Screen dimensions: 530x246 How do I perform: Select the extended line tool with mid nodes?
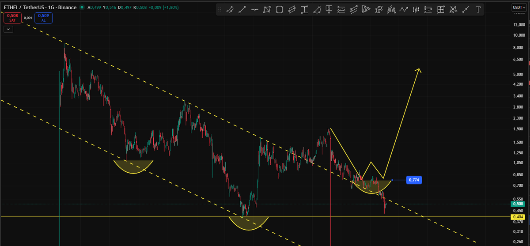230,9
